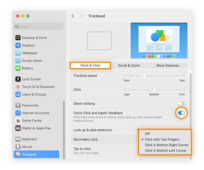Image resolution: width=204 pixels, height=170 pixels.
Task: Disable Force Click and haptic feedback switch
Action: [181, 113]
